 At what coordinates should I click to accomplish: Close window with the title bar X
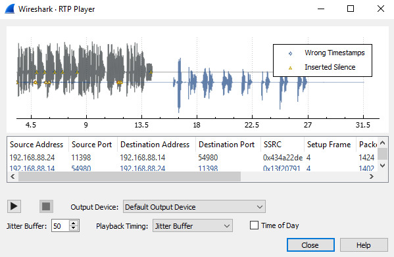381,9
